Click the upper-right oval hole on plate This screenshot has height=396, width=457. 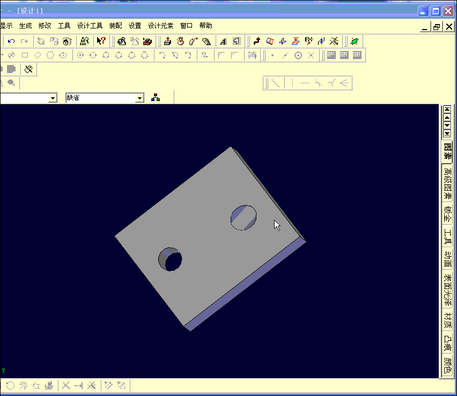(x=244, y=218)
